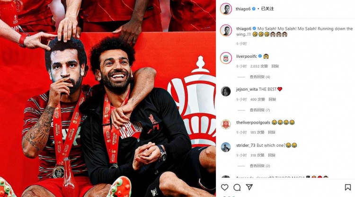Reply to the theliverpoolgoals comment

pos(272,132)
